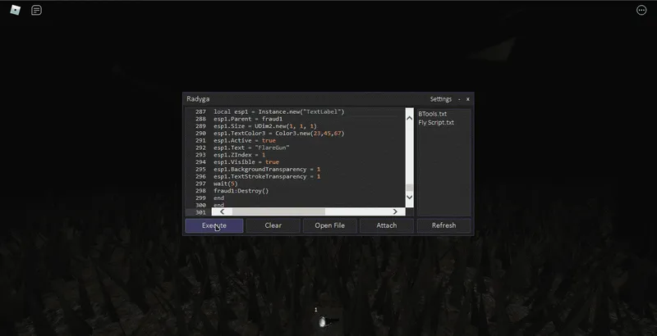
Task: Refresh the script list
Action: (x=443, y=225)
